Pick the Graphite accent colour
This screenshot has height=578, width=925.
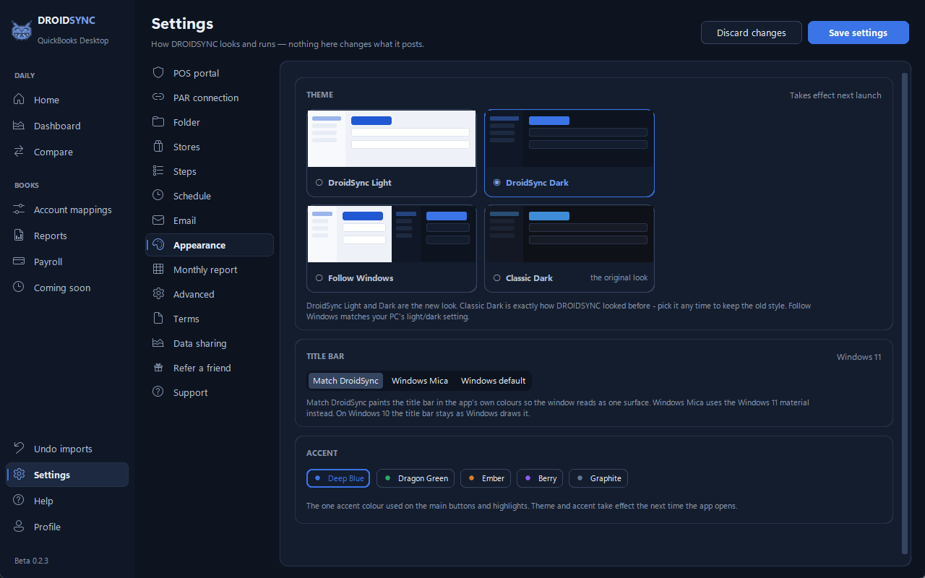pos(598,478)
